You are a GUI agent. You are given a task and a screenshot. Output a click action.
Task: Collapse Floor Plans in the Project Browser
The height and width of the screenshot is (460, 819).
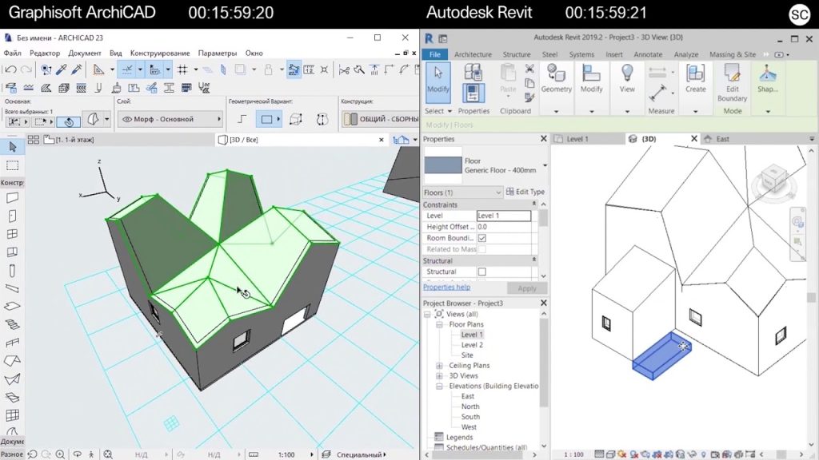click(x=437, y=325)
